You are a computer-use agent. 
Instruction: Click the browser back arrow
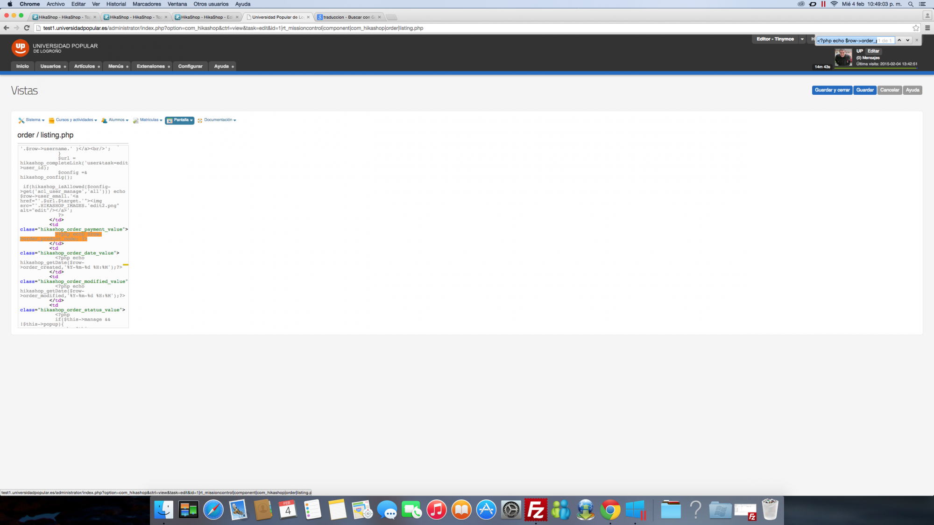(6, 28)
